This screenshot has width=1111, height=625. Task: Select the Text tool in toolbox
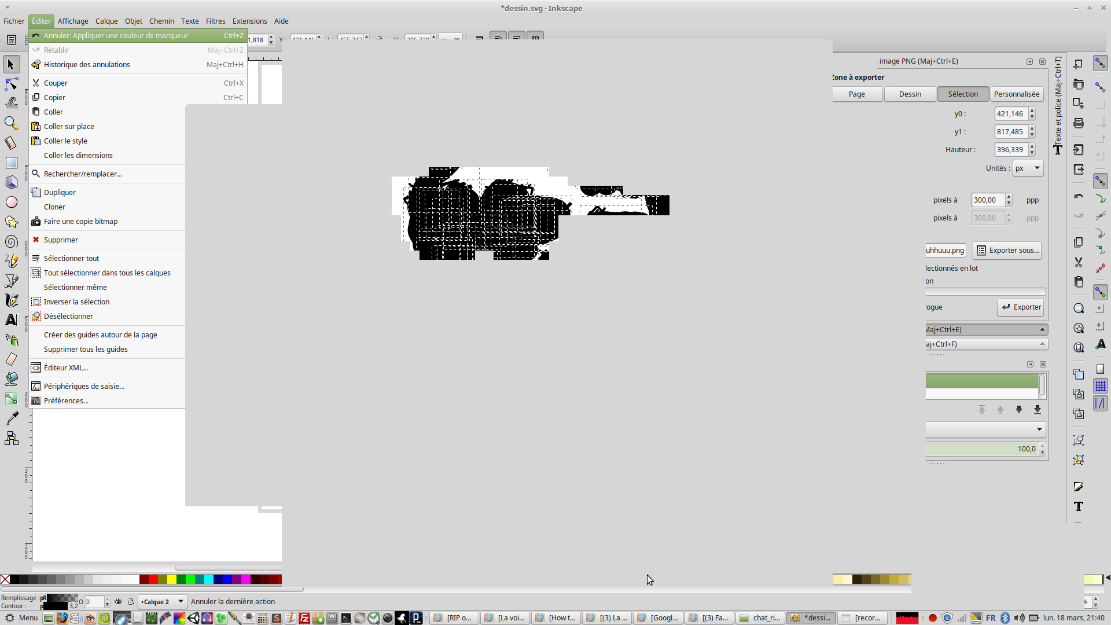coord(11,320)
